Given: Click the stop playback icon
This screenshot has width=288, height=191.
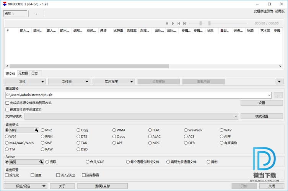Looking at the screenshot, I should coord(167,23).
